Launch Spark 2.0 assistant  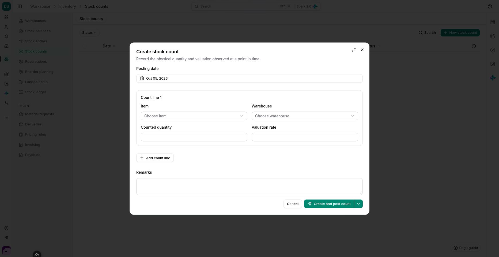pyautogui.click(x=307, y=6)
